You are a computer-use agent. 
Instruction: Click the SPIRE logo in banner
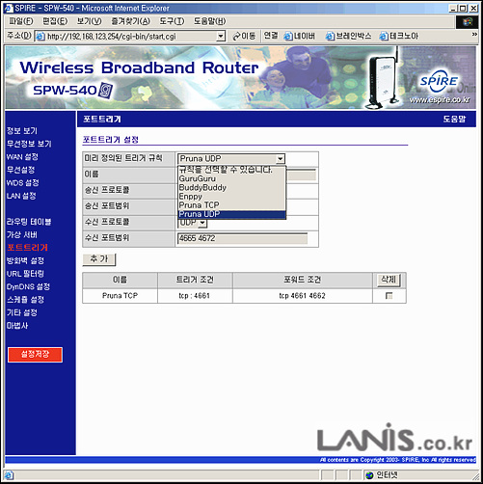click(440, 81)
